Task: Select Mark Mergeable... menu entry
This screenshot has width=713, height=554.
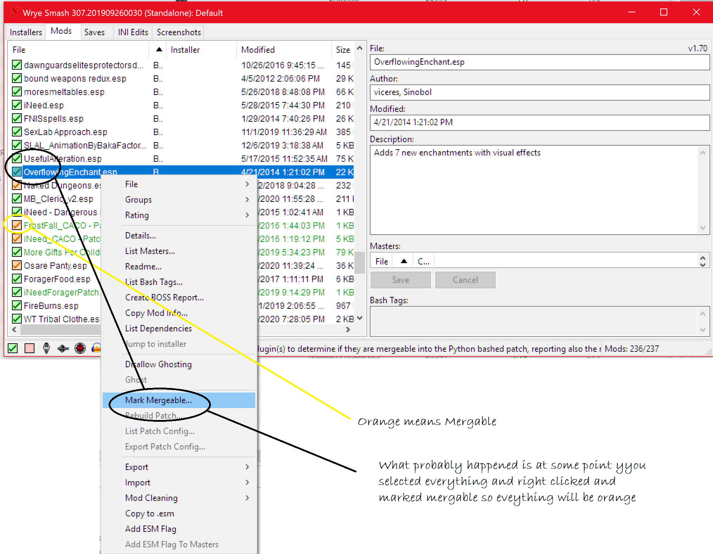Action: (x=179, y=400)
